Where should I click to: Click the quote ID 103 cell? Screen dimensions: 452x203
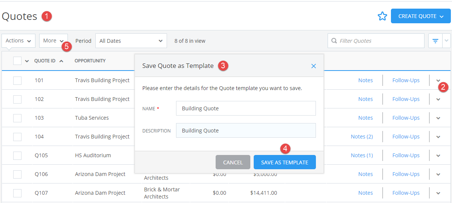pyautogui.click(x=39, y=118)
